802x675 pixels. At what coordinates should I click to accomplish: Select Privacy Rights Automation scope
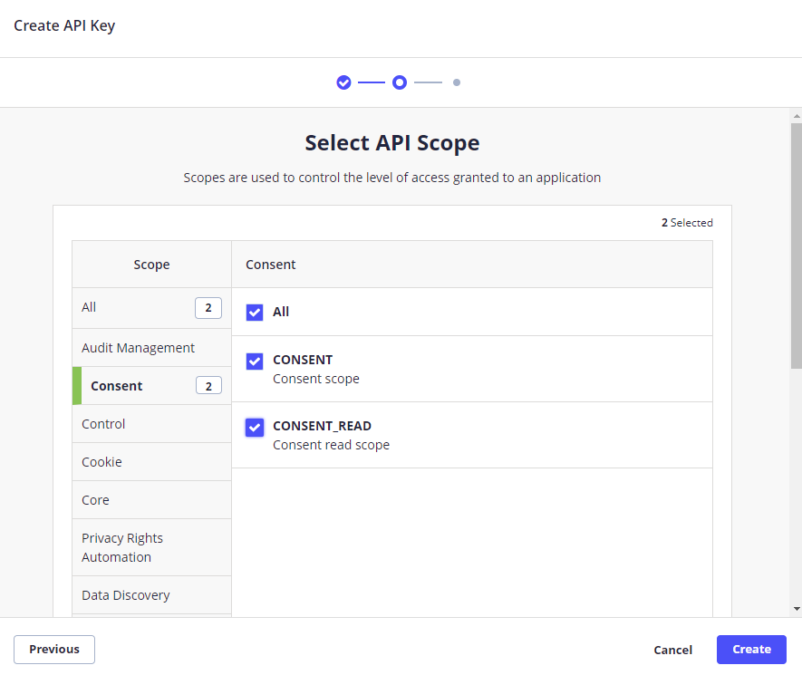pos(121,547)
